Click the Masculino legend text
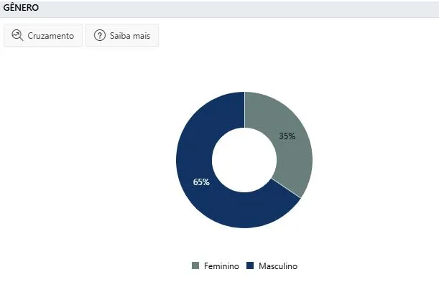The width and height of the screenshot is (439, 282). (x=278, y=265)
